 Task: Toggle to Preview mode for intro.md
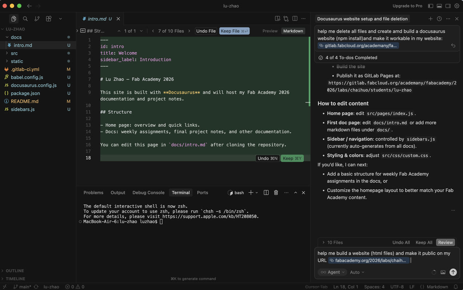click(x=270, y=31)
